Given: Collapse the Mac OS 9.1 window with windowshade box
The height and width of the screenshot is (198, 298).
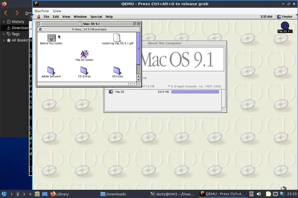Looking at the screenshot, I should pyautogui.click(x=139, y=24).
